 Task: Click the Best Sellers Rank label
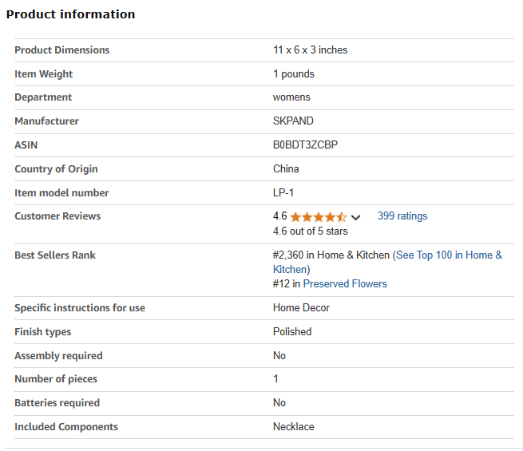(55, 255)
